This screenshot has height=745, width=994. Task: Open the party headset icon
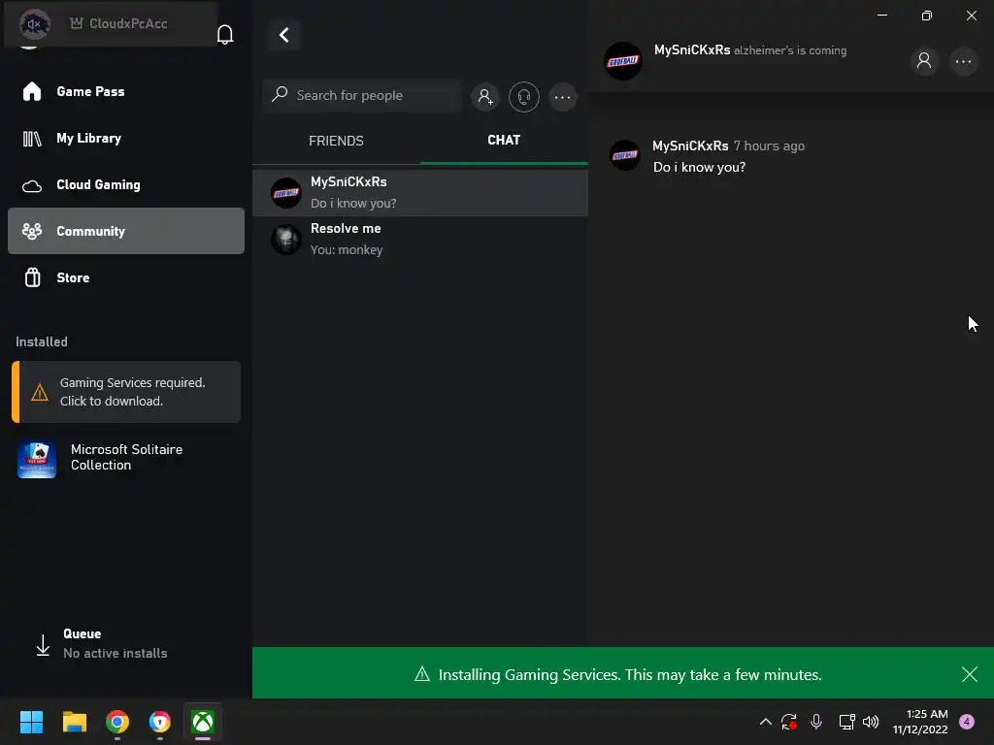coord(523,97)
